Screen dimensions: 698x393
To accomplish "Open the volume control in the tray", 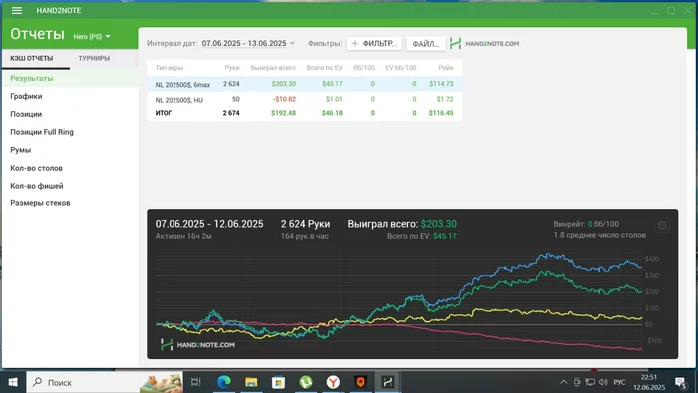I will click(x=603, y=382).
